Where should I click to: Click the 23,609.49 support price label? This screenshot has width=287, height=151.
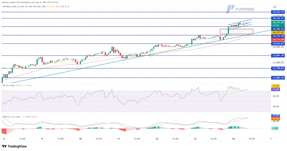coord(278,78)
